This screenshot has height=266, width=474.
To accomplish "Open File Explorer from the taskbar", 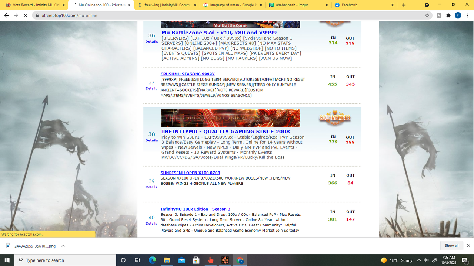I will click(x=167, y=260).
